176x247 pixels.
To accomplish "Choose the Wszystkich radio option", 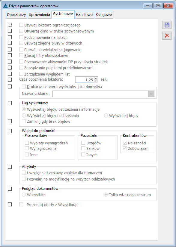I will [24, 195].
